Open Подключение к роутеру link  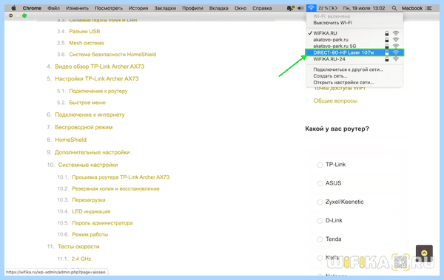(x=98, y=91)
